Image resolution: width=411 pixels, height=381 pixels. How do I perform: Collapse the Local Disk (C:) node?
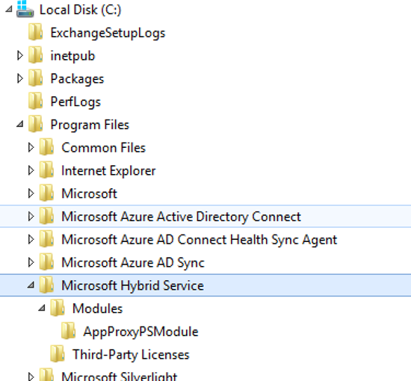pyautogui.click(x=9, y=10)
